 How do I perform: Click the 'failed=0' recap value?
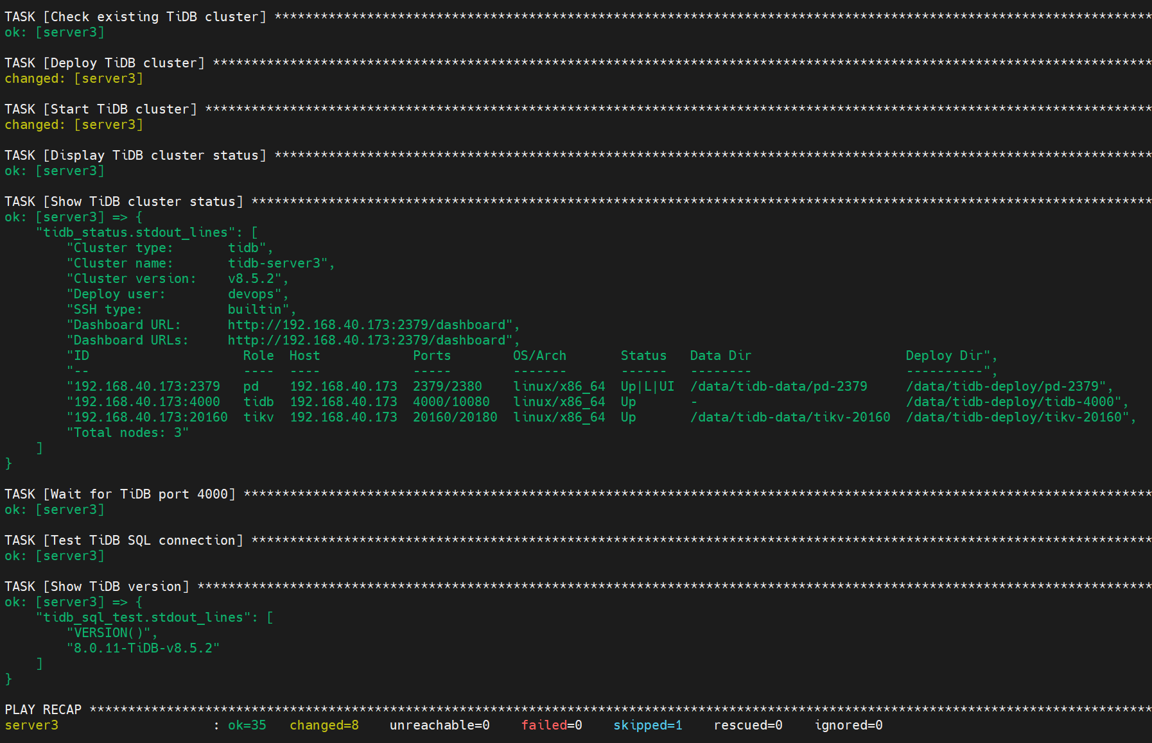click(552, 725)
